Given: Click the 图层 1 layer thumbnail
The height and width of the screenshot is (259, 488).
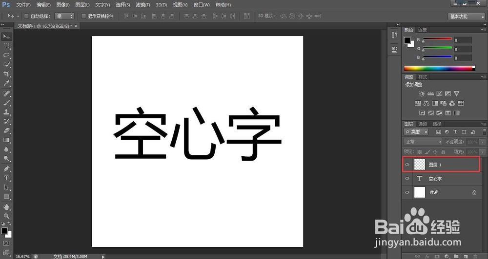Looking at the screenshot, I should click(x=420, y=165).
